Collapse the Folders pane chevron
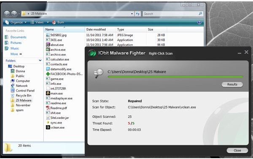253x159 pixels. pos(40,61)
